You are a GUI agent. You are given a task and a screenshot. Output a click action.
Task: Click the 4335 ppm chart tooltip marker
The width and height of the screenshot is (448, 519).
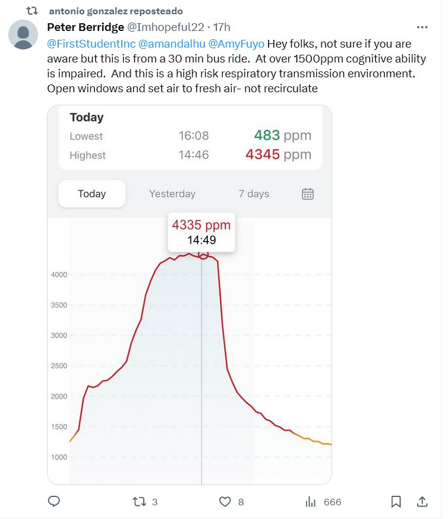click(x=201, y=232)
